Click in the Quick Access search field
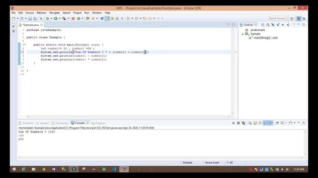The width and height of the screenshot is (318, 178). tap(277, 18)
